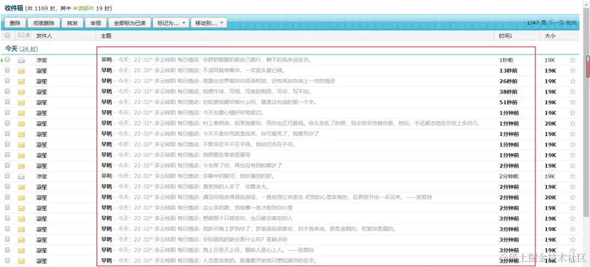Click the 跳转 page jump link

(571, 23)
